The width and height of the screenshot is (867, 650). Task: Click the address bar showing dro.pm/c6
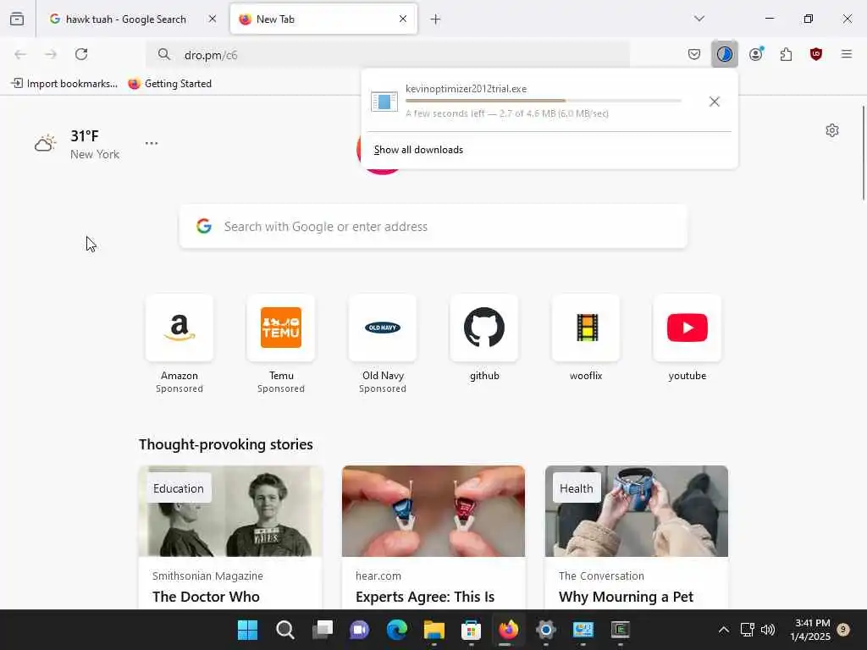[387, 55]
